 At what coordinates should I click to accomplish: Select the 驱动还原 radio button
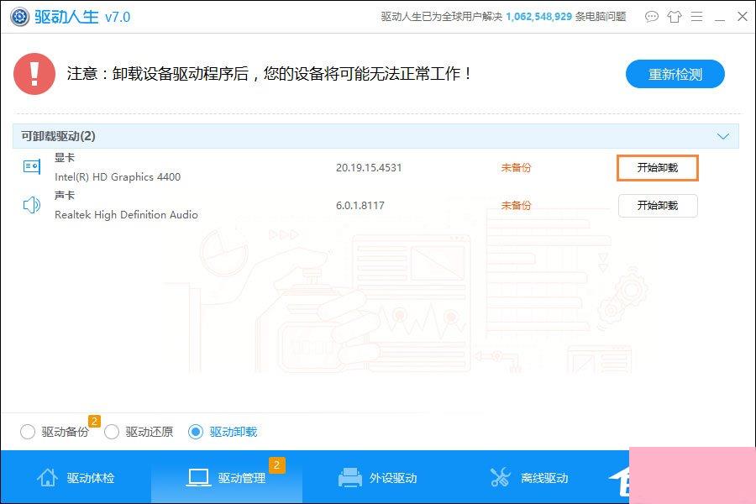tap(112, 432)
